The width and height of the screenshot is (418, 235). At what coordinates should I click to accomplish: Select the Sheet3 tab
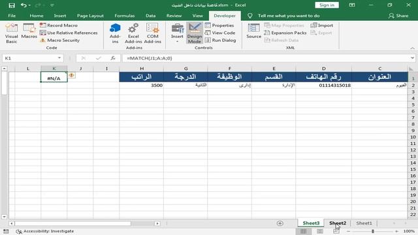pos(311,223)
